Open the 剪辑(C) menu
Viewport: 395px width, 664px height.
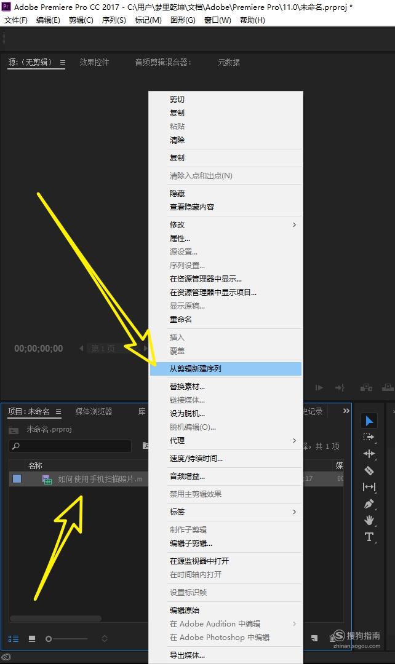[x=81, y=20]
